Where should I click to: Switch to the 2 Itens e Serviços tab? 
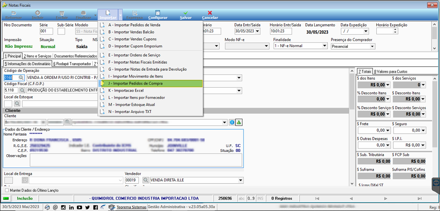tap(38, 56)
